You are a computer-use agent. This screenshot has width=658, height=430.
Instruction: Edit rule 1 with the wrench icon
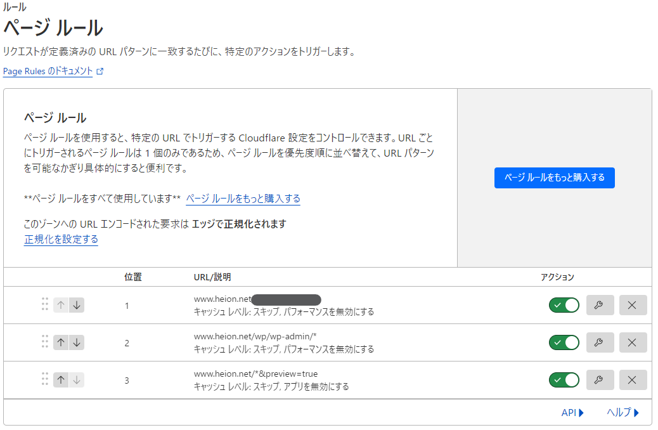(x=600, y=305)
